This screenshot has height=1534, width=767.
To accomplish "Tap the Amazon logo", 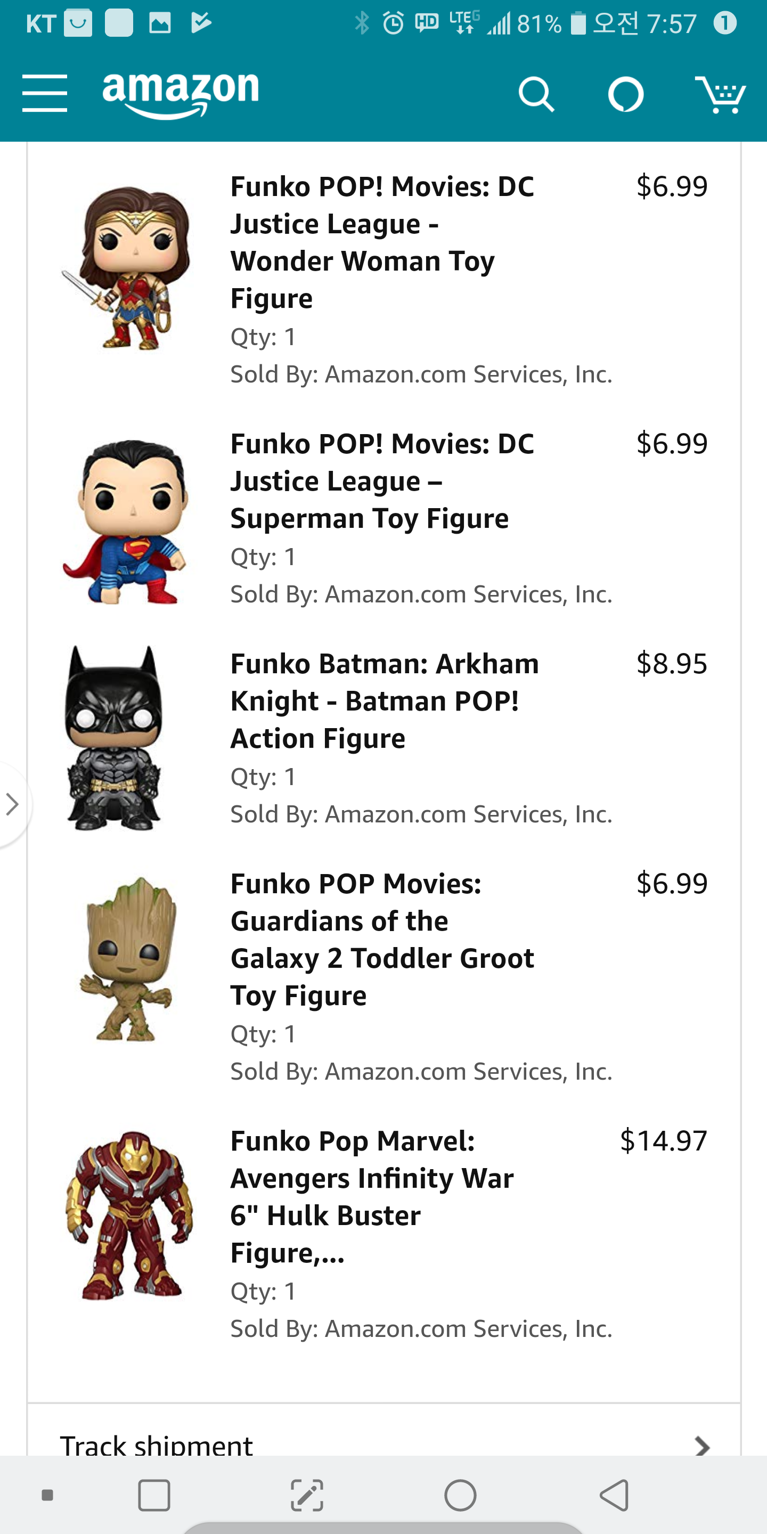I will click(x=181, y=94).
